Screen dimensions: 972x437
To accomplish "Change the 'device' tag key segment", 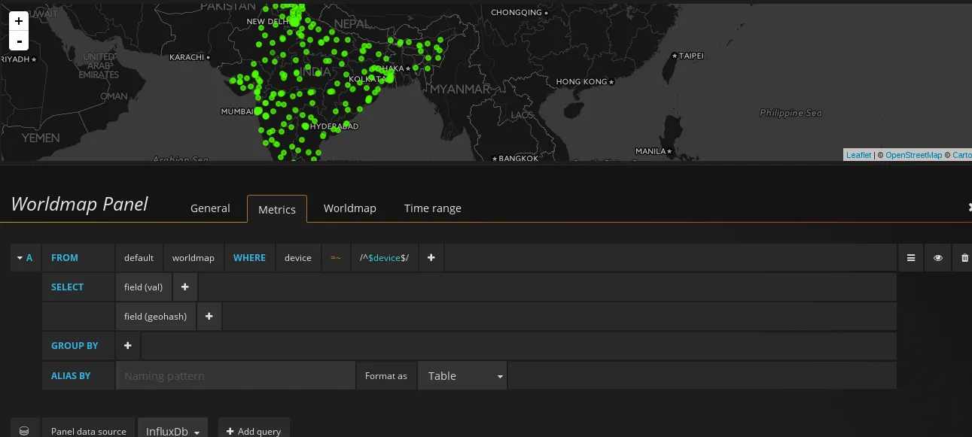I will coord(298,257).
